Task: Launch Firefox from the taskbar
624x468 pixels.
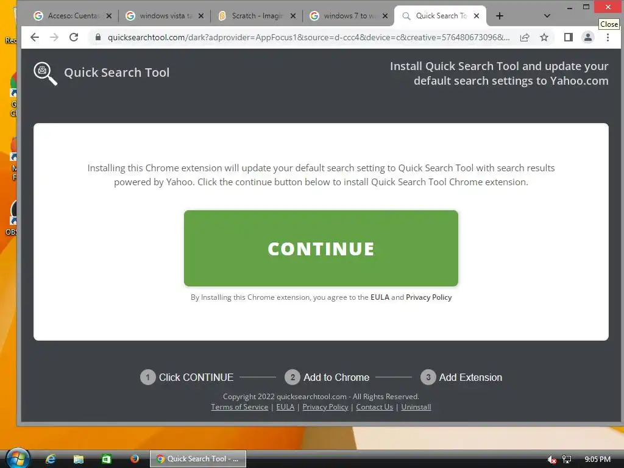Action: [x=135, y=458]
